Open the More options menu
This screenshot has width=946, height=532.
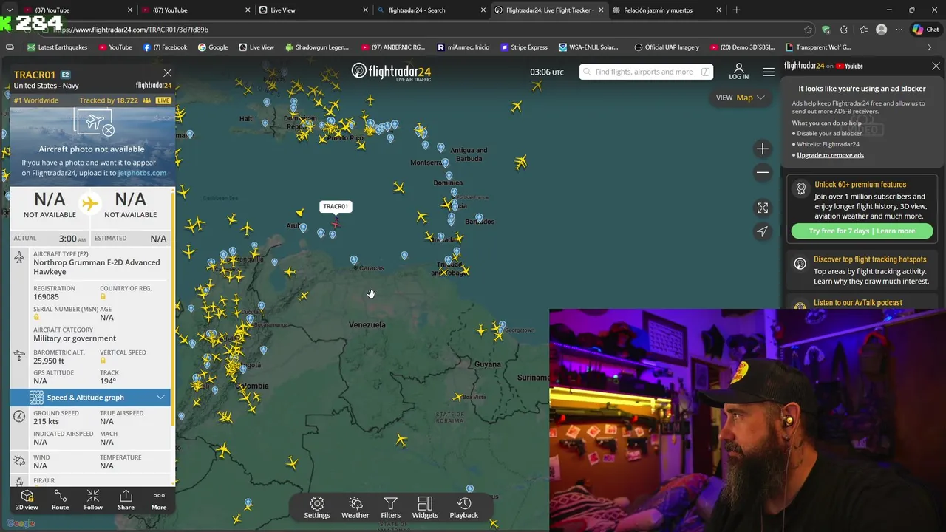(159, 499)
